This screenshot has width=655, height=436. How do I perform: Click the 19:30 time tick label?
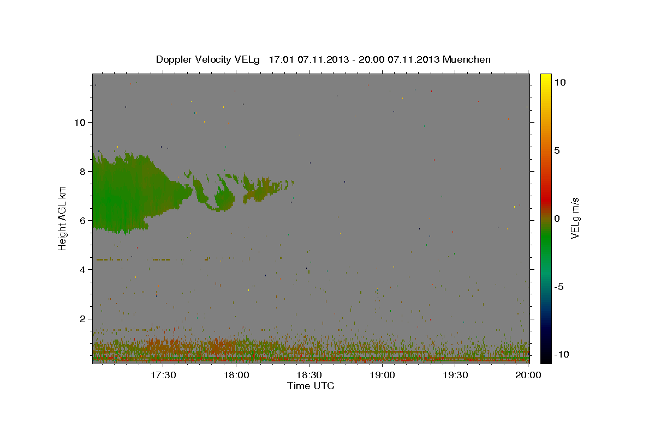coord(456,375)
